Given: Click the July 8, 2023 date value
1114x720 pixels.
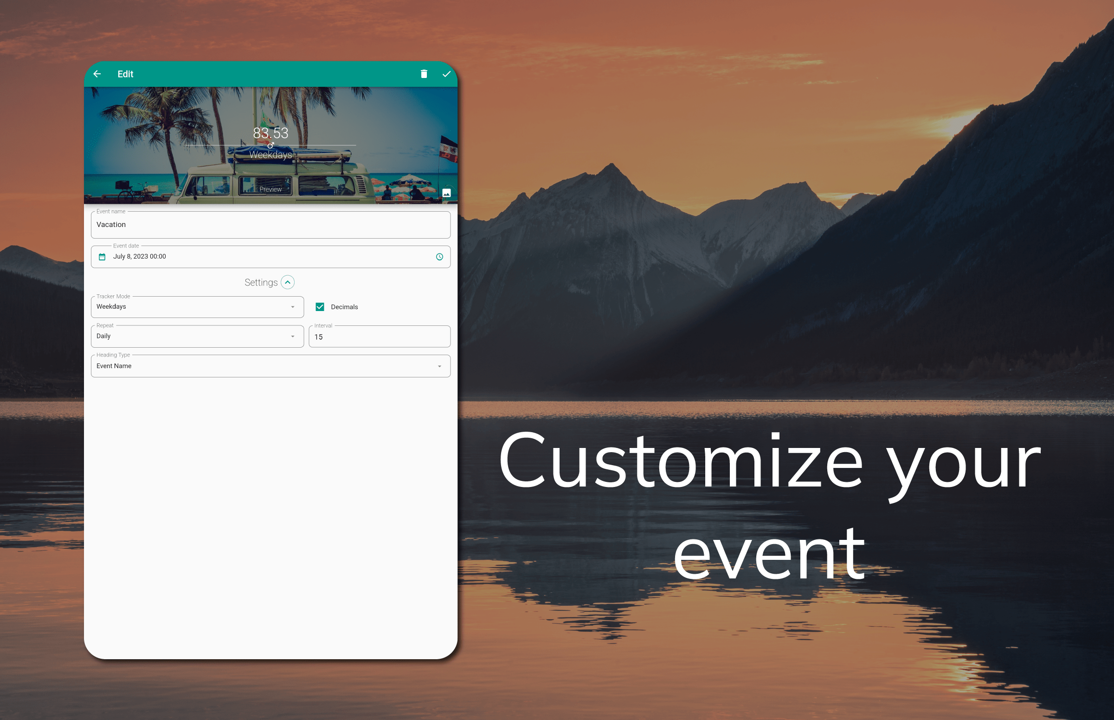Looking at the screenshot, I should [x=140, y=256].
